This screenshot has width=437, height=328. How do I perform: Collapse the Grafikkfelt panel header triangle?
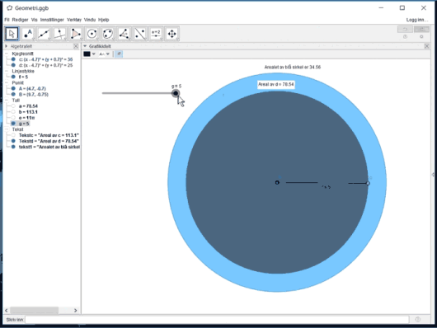[85, 46]
